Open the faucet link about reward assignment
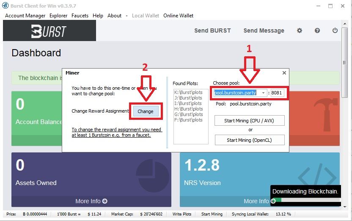 117,132
